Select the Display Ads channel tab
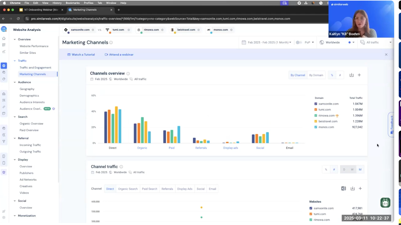The height and width of the screenshot is (225, 401). pyautogui.click(x=185, y=189)
